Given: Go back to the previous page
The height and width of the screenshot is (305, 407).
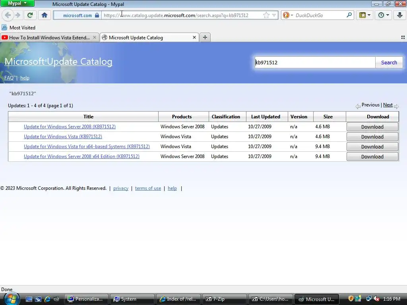Looking at the screenshot, I should (x=8, y=15).
